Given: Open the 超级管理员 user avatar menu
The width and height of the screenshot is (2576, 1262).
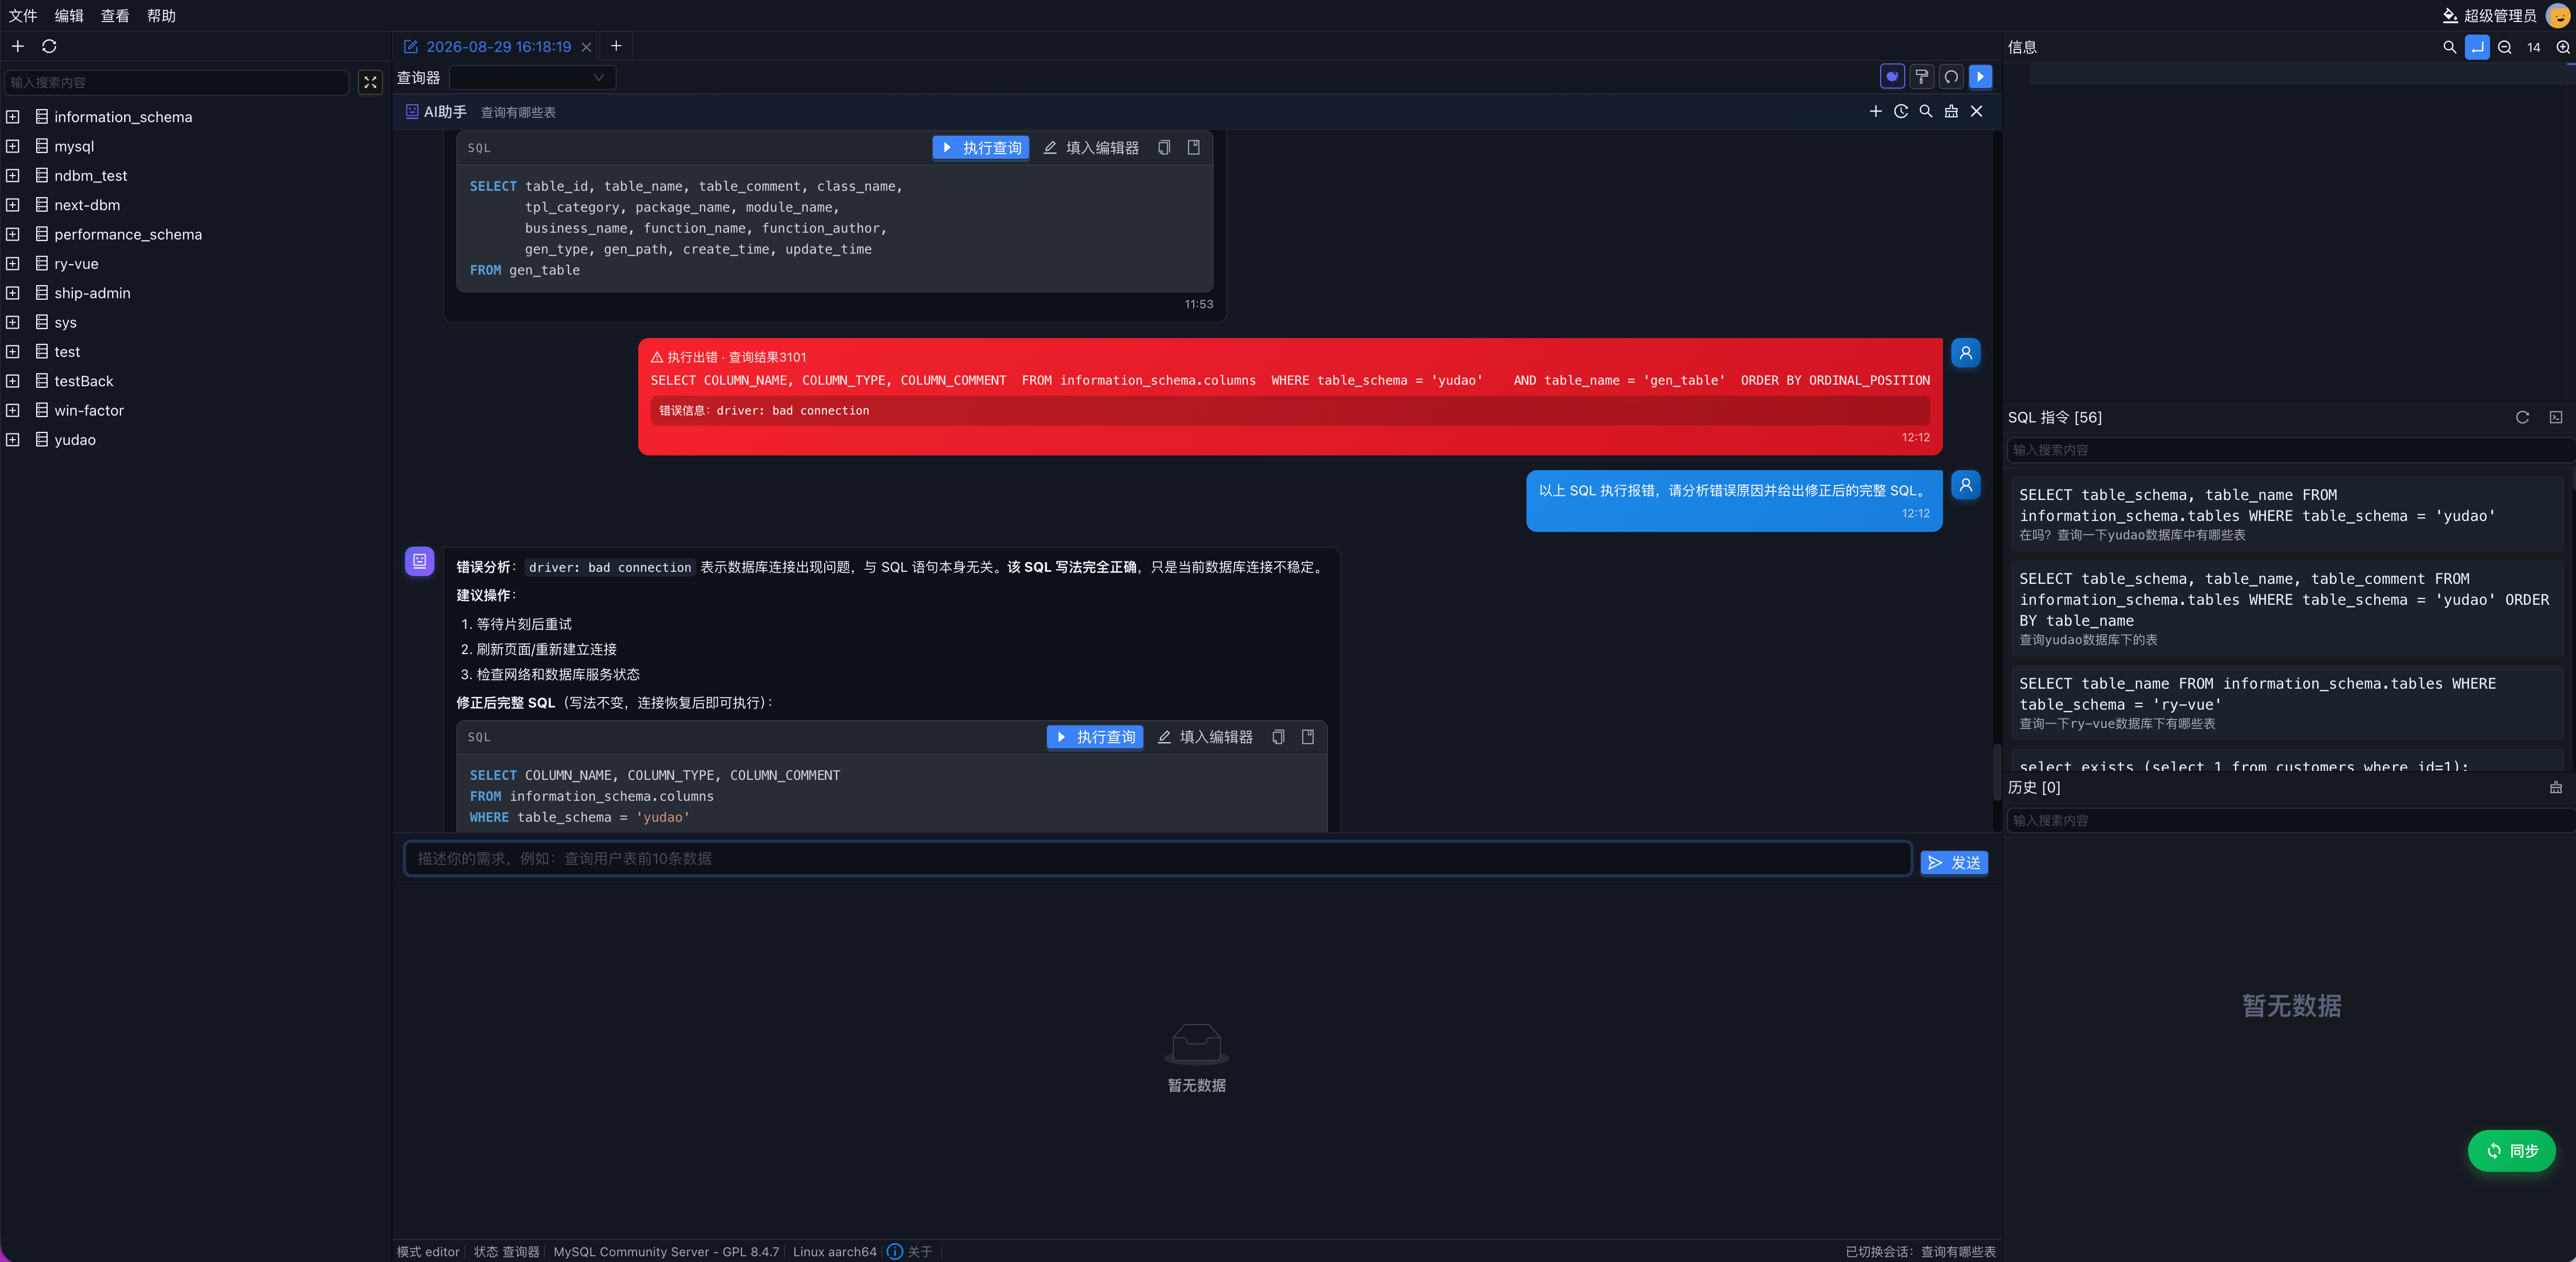Looking at the screenshot, I should [x=2558, y=16].
